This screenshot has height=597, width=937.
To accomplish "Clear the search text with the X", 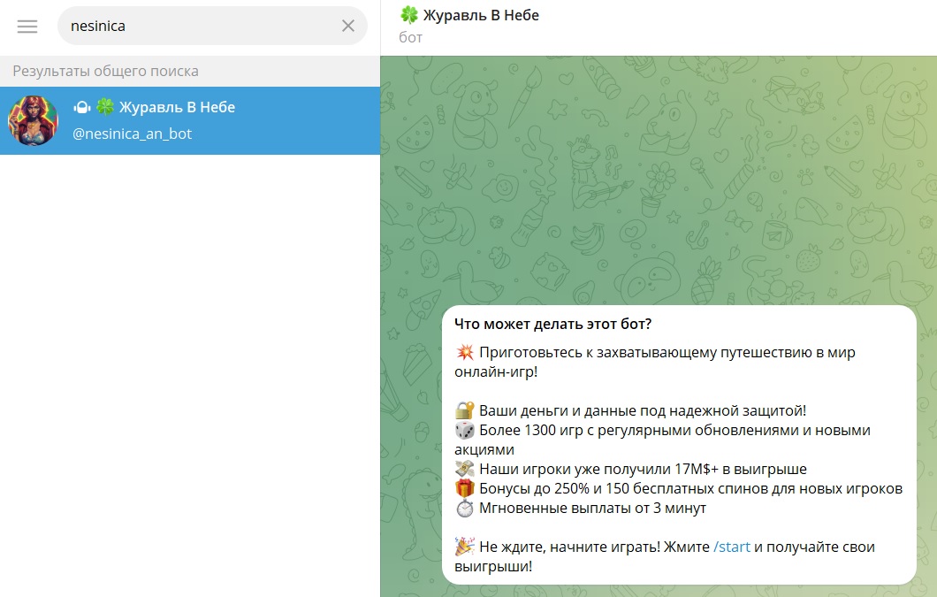I will click(347, 26).
